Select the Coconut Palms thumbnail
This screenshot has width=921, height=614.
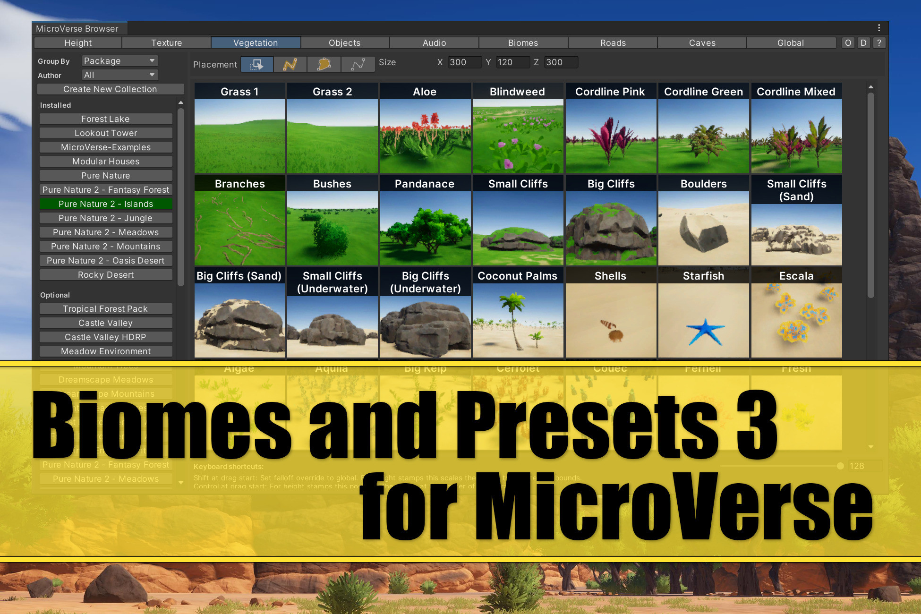point(518,312)
